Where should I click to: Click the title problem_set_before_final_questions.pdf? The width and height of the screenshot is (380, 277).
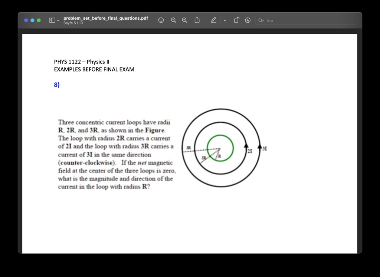click(106, 18)
